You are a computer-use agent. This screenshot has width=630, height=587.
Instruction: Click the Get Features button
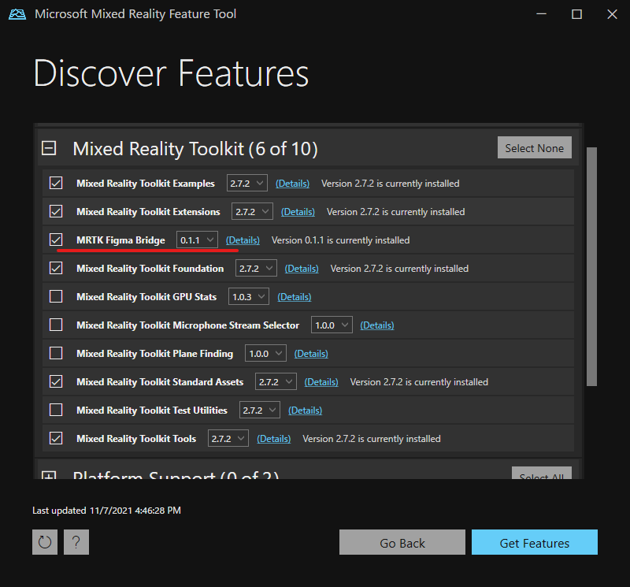[x=535, y=542]
